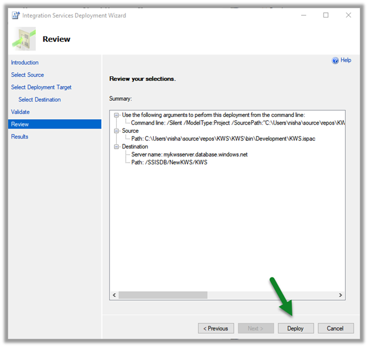Select the highlighted Review step
The image size is (368, 347).
click(x=54, y=124)
